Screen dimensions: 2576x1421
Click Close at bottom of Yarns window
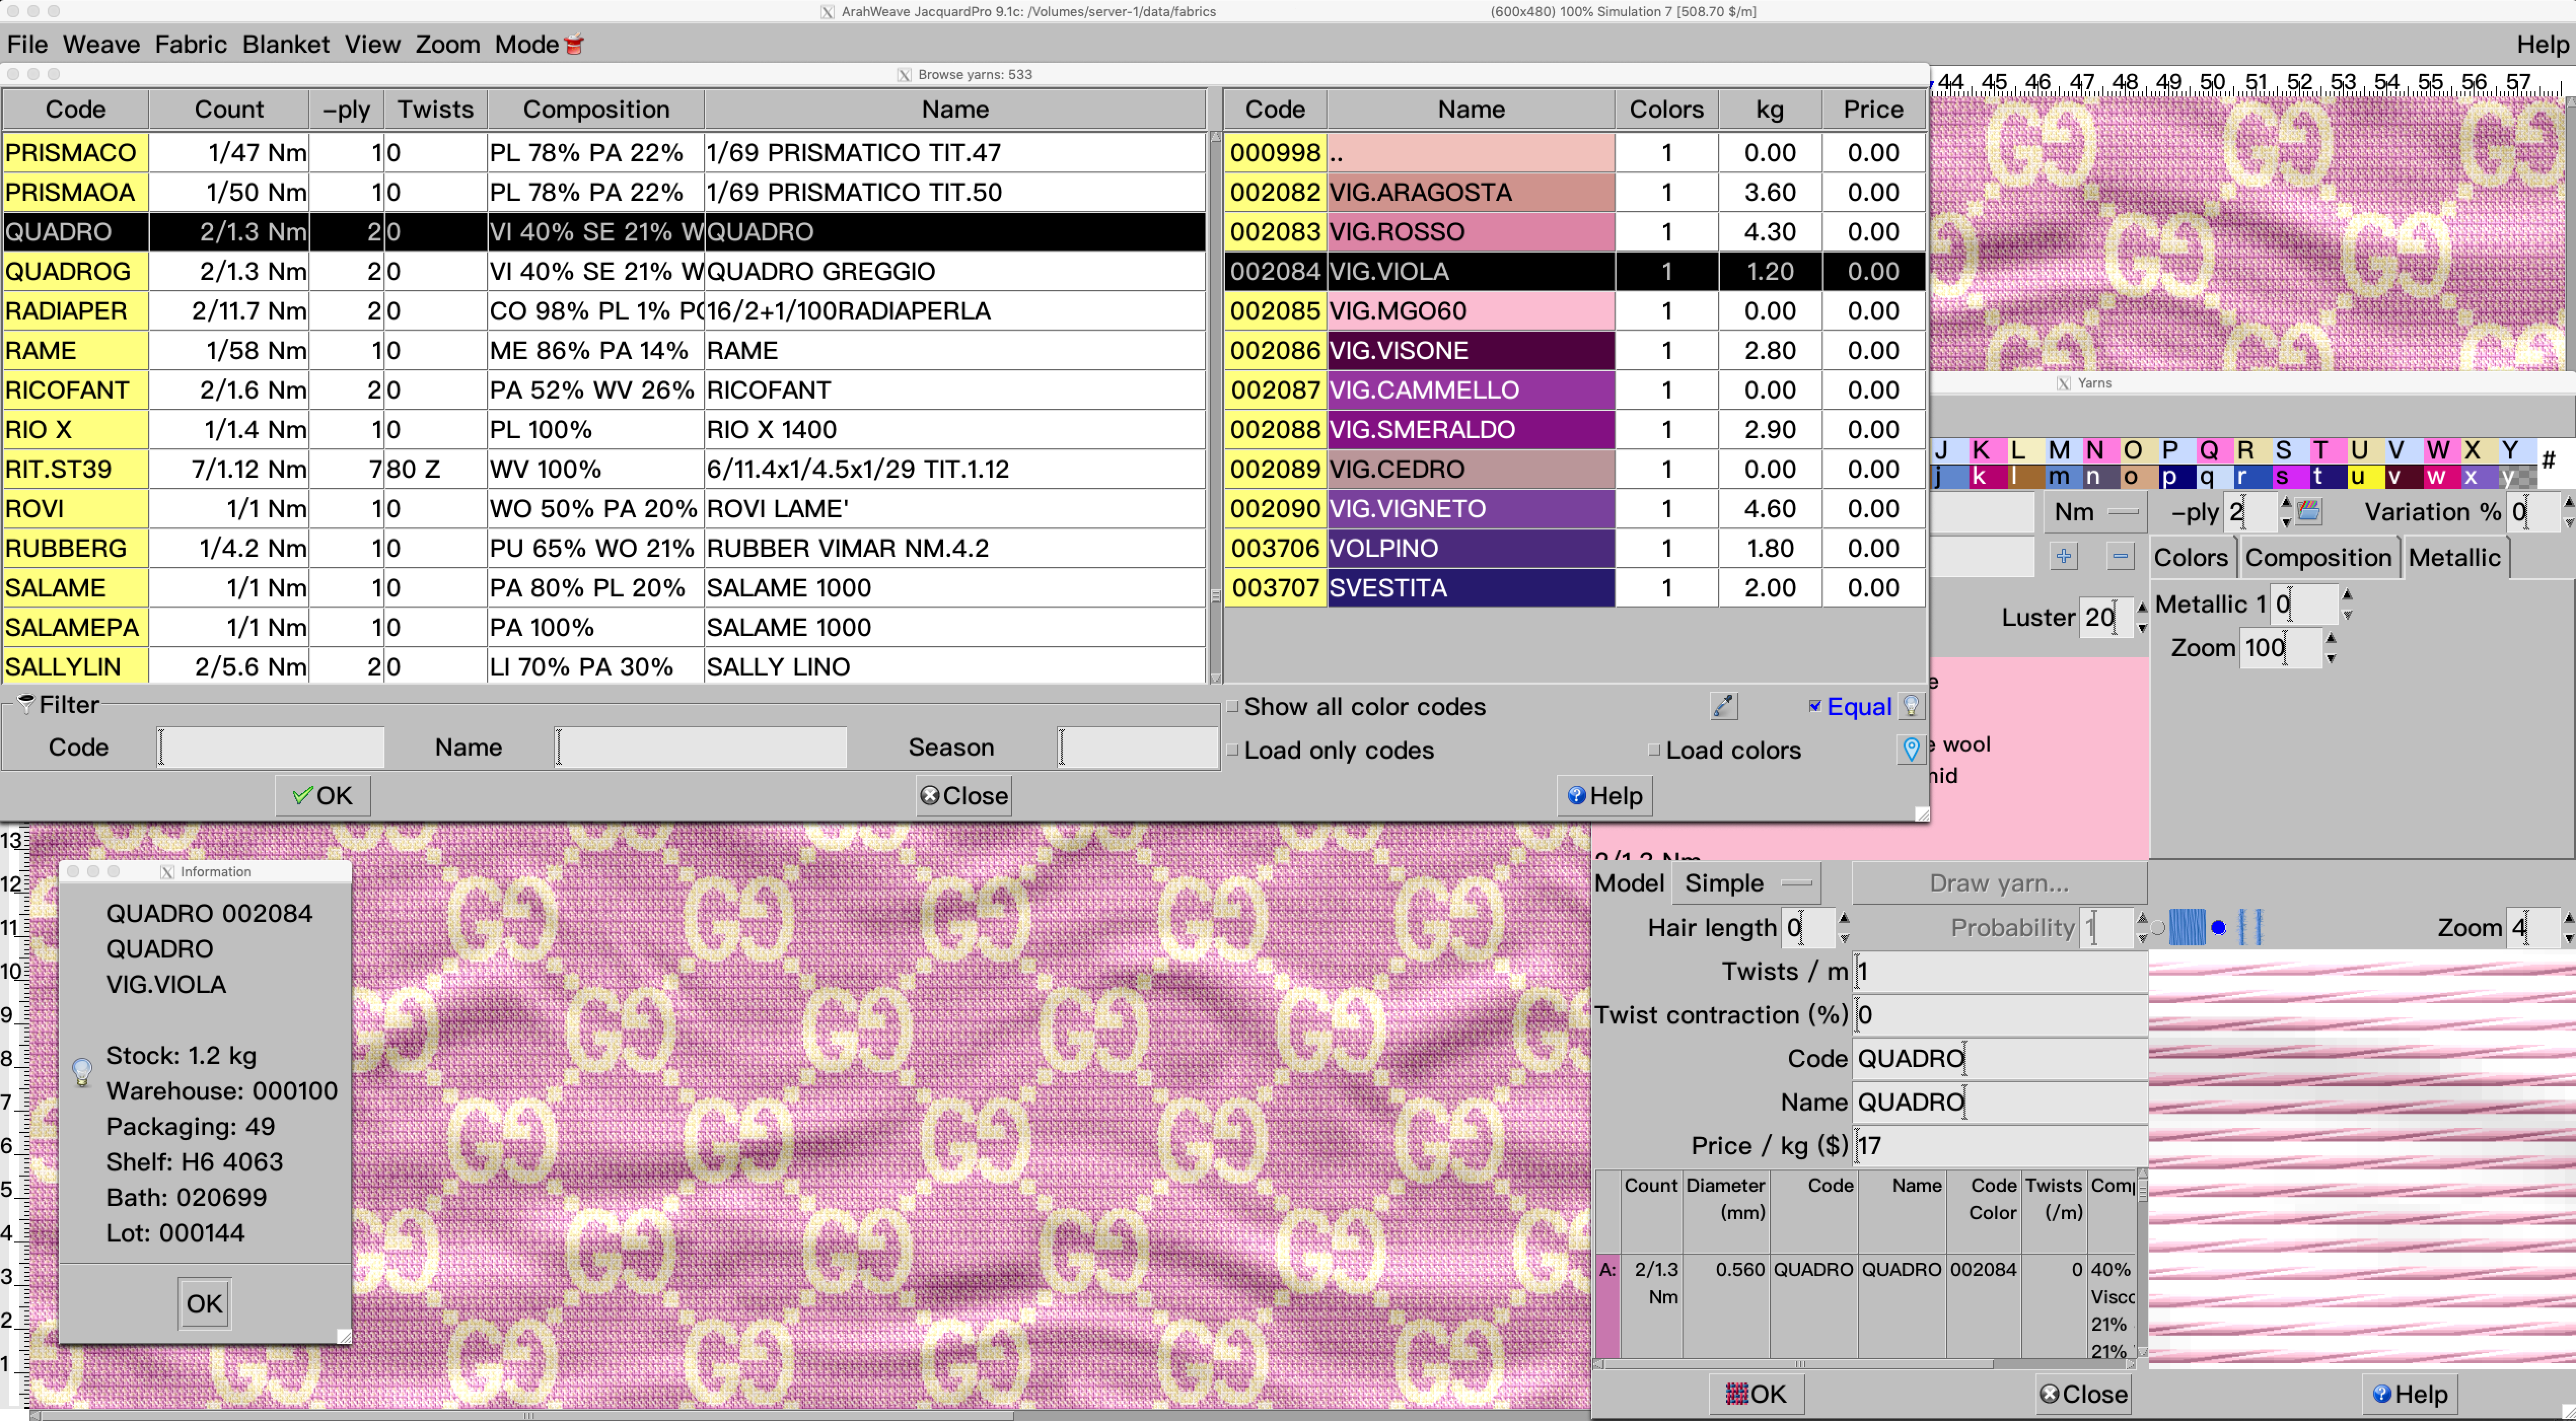click(2083, 1393)
